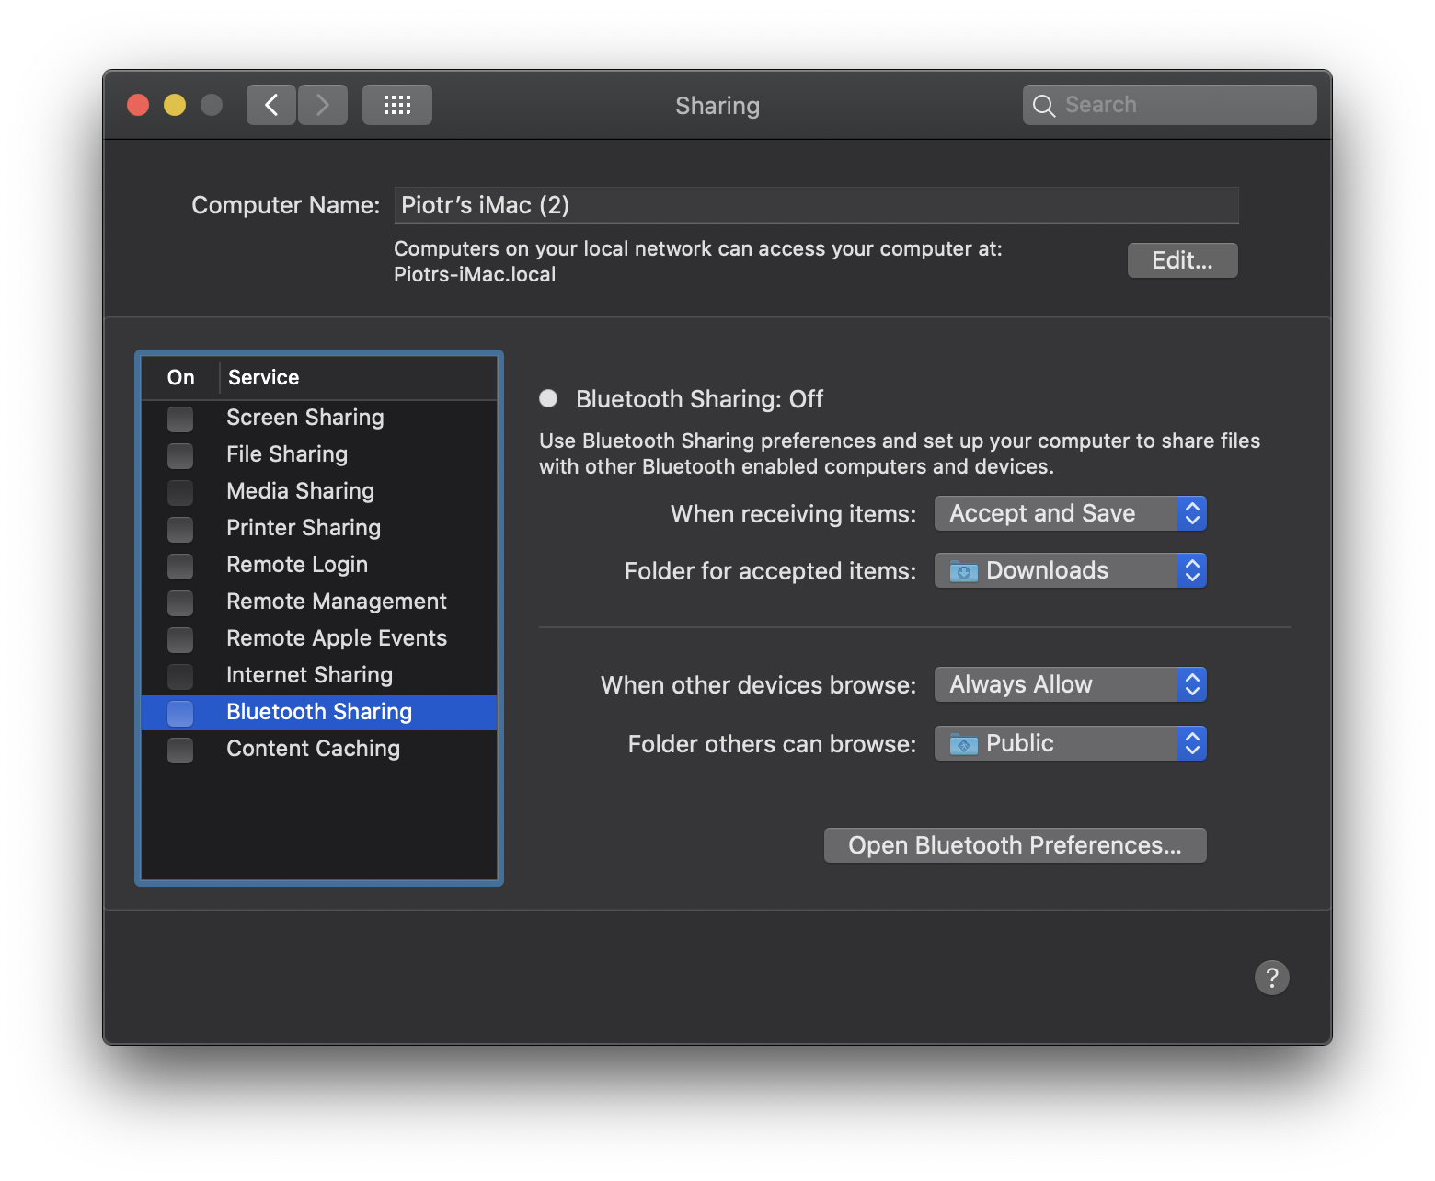Go back with the left chevron button

[271, 105]
